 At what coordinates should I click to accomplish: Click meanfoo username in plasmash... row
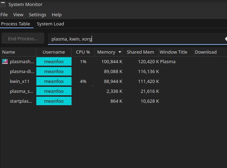tap(54, 61)
